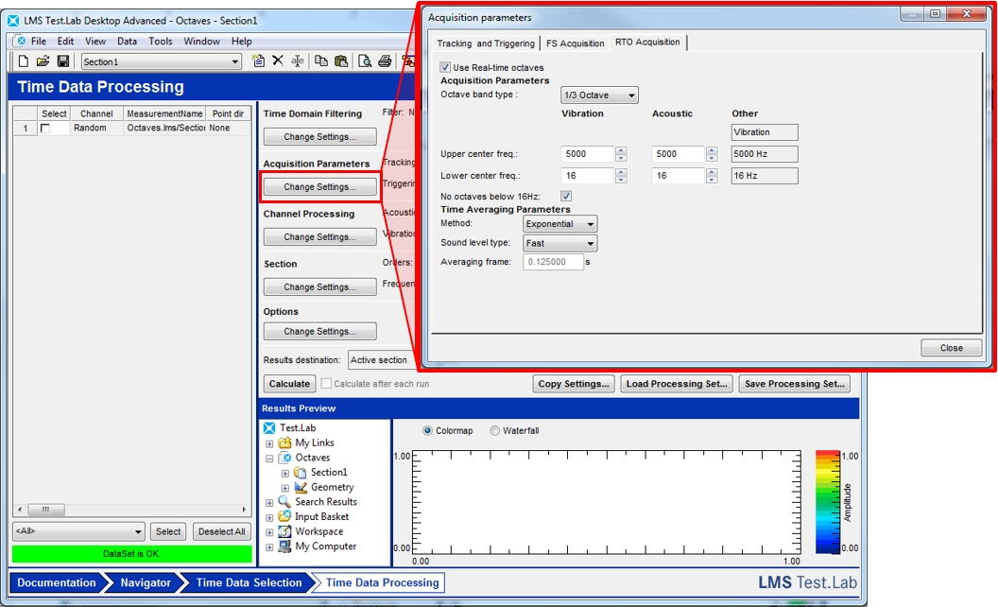Click the Test.Lab root icon in tree
Screen dimensions: 998x607
[x=269, y=428]
